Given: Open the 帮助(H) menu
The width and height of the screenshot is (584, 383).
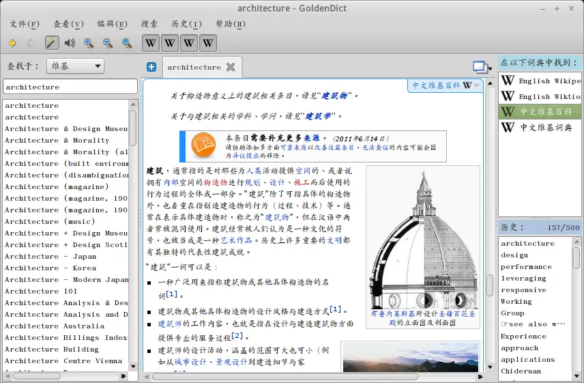Looking at the screenshot, I should tap(231, 24).
